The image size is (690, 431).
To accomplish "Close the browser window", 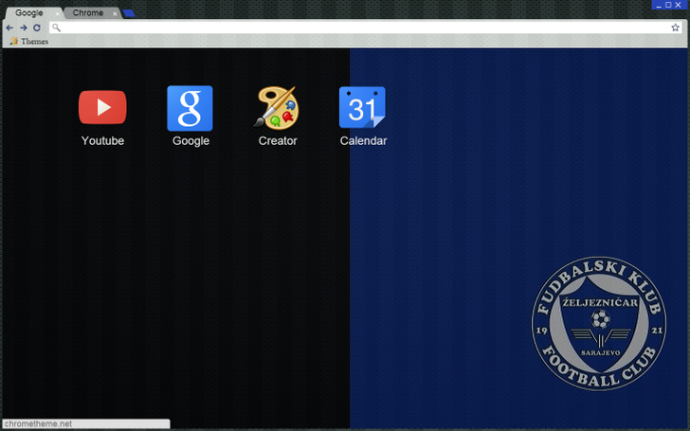I will [678, 5].
